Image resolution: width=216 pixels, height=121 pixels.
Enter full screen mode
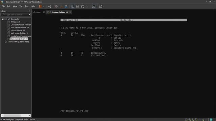82,6
